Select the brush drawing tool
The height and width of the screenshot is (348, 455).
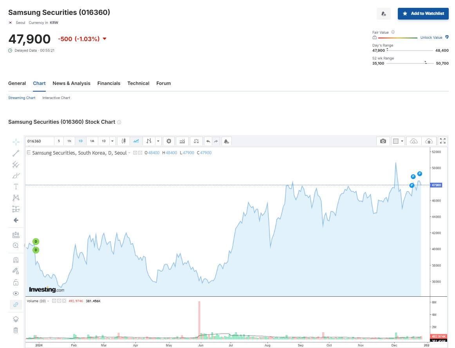pos(16,176)
